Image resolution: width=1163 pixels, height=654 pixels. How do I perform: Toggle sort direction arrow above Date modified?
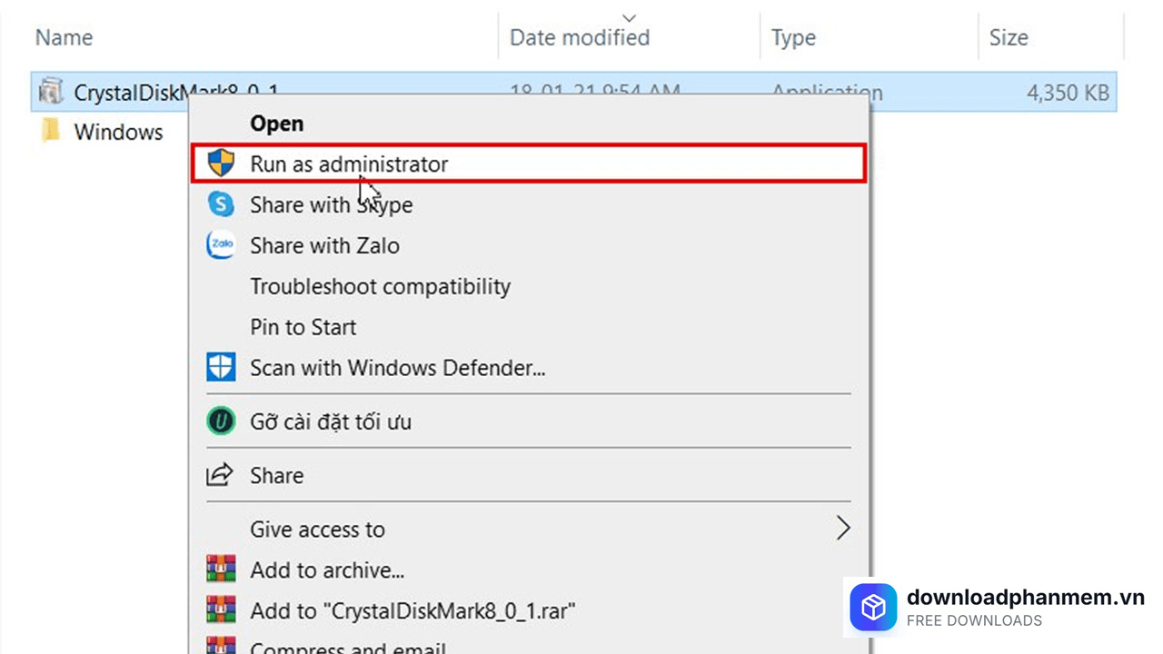tap(629, 17)
